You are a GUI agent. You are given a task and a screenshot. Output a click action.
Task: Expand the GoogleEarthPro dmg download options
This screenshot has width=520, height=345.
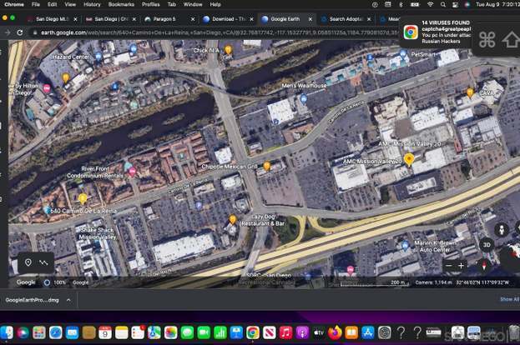[68, 300]
